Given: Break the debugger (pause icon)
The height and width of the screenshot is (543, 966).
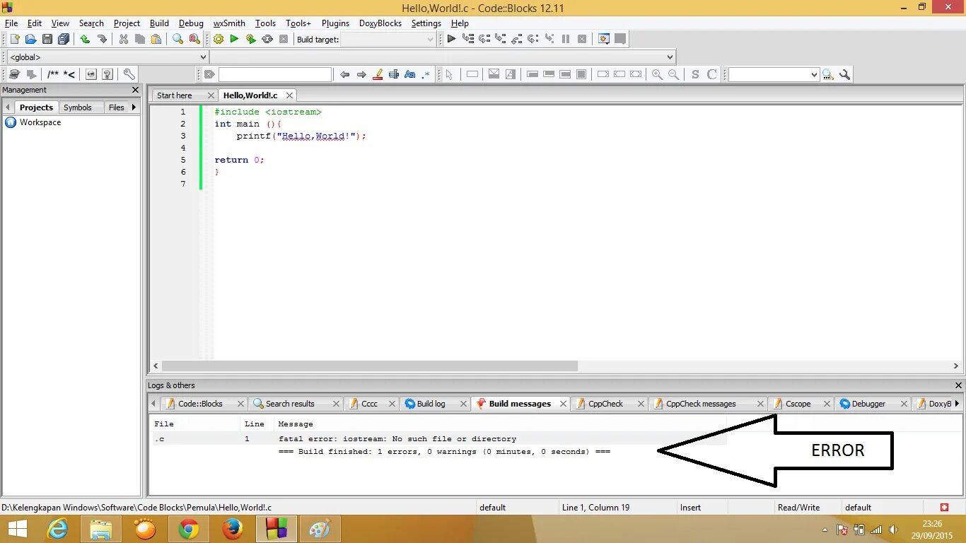Looking at the screenshot, I should [566, 40].
